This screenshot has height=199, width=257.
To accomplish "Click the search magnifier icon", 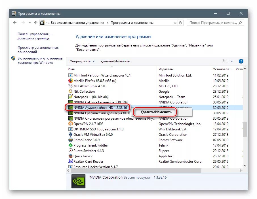I will click(240, 23).
